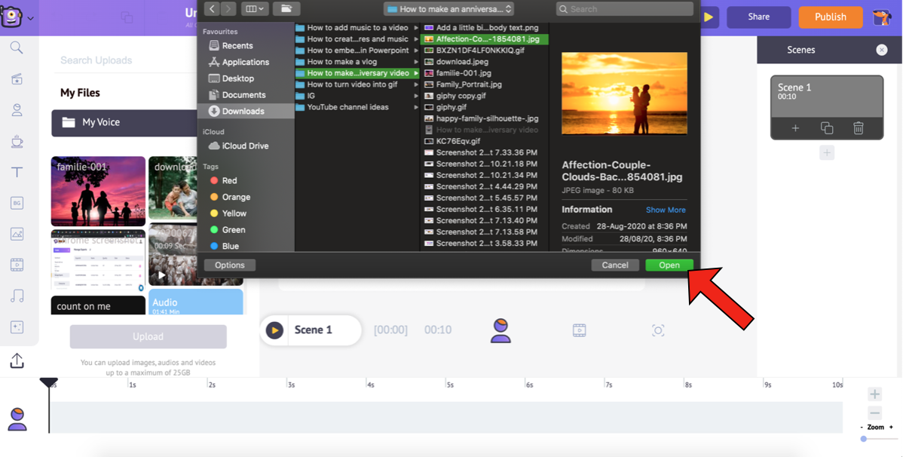The width and height of the screenshot is (903, 457).
Task: Select iCloud Drive in dialog sidebar
Action: (245, 146)
